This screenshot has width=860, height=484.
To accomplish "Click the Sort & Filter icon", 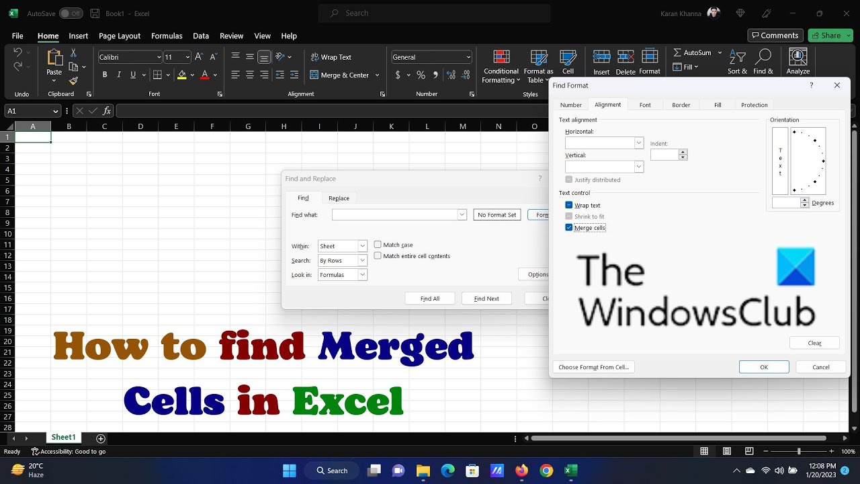I will pyautogui.click(x=737, y=58).
